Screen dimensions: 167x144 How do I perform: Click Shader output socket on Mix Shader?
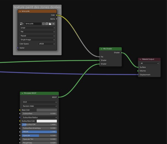click(122, 53)
